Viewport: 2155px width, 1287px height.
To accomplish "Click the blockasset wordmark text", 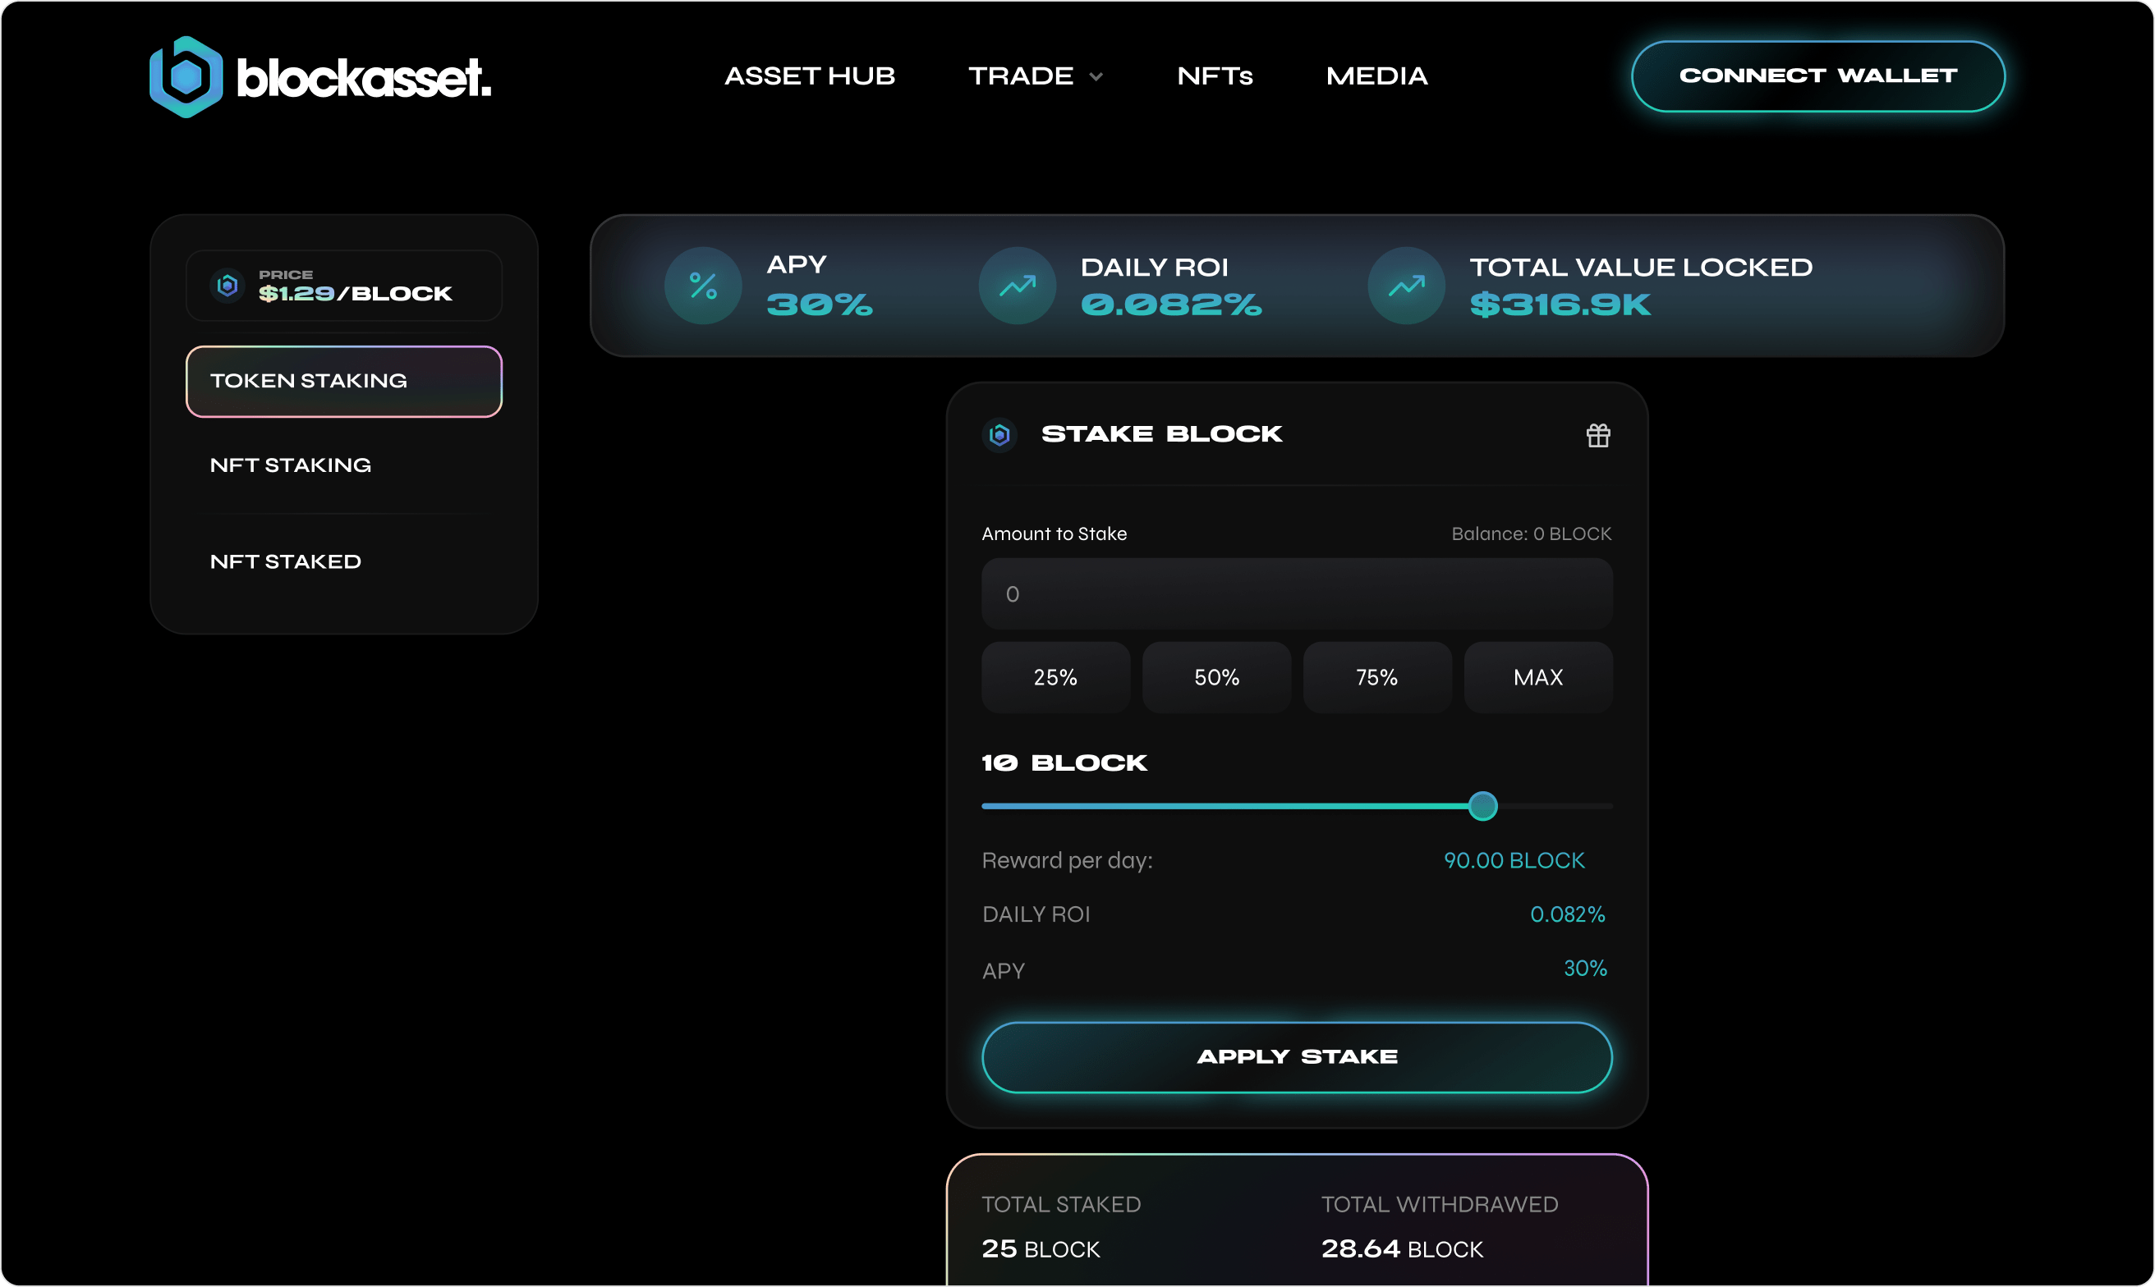I will (364, 78).
